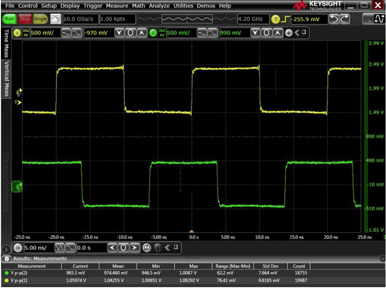Viewport: 386px width, 288px height.
Task: Open the Vertical Meas side tab
Action: (x=6, y=79)
